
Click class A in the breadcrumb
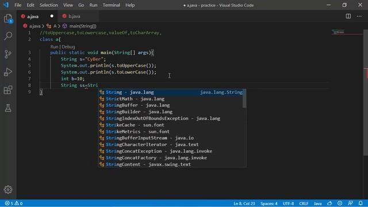pos(55,26)
